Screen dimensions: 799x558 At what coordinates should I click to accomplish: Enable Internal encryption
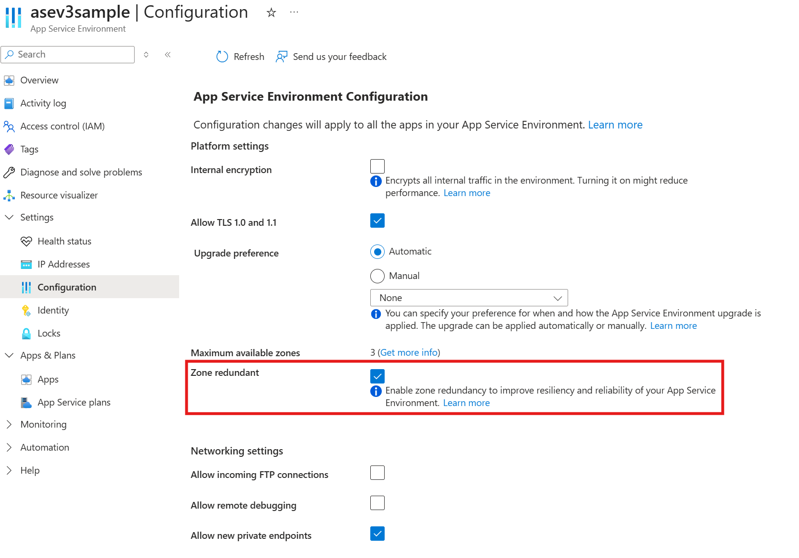point(377,166)
